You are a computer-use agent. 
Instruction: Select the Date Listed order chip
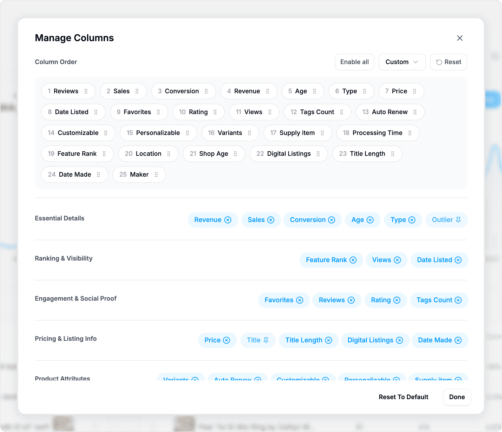pyautogui.click(x=73, y=112)
